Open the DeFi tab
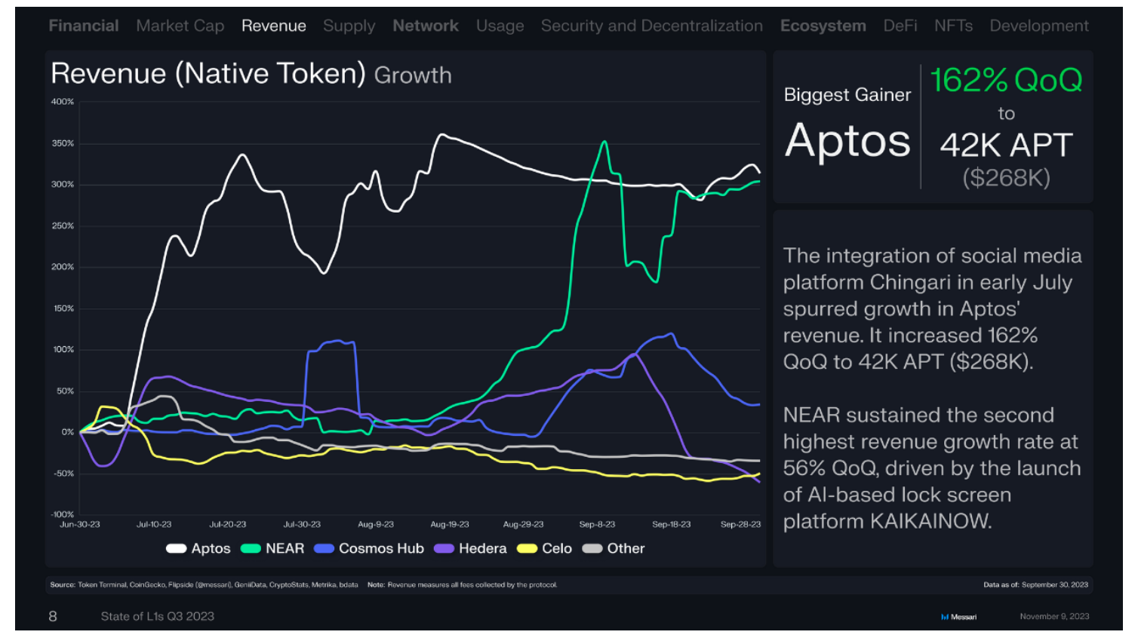Viewport: 1138px width, 641px height. [x=900, y=26]
